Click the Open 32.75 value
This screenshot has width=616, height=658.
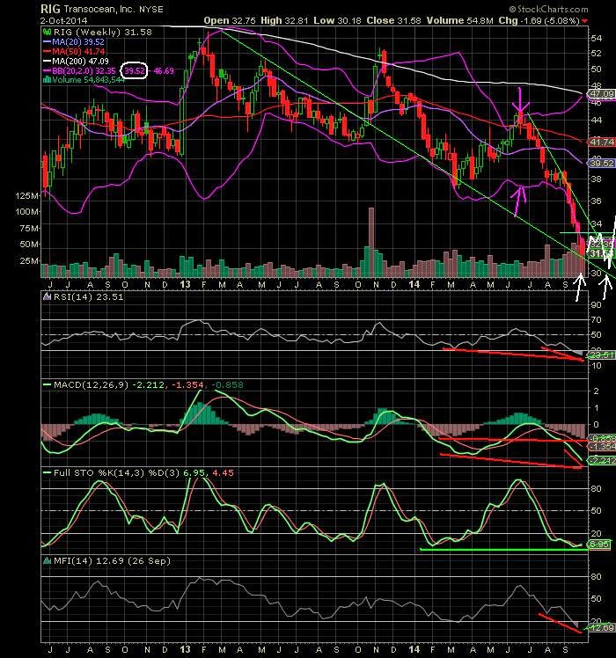(x=230, y=20)
